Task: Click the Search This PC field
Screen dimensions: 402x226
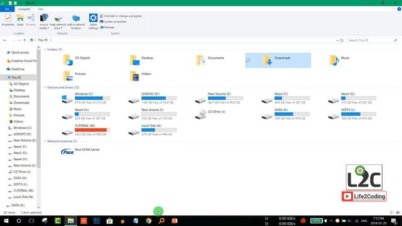Action: pyautogui.click(x=372, y=40)
